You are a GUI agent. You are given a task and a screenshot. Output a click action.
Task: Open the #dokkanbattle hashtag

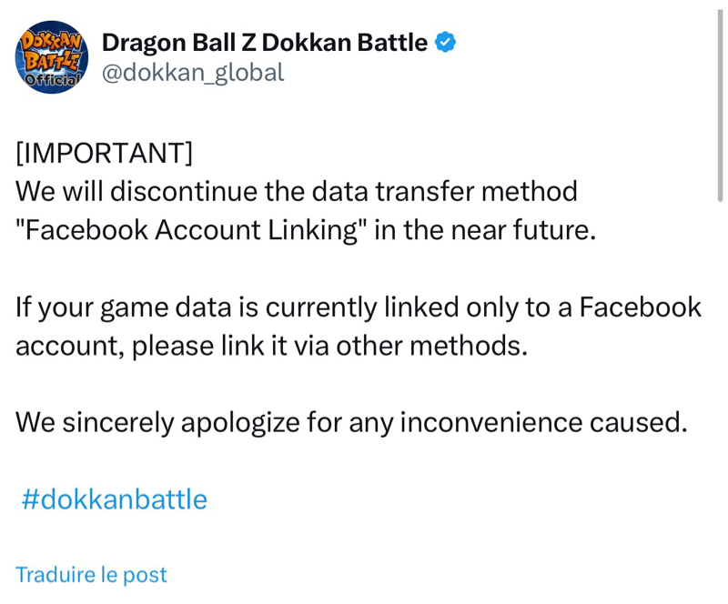(114, 498)
